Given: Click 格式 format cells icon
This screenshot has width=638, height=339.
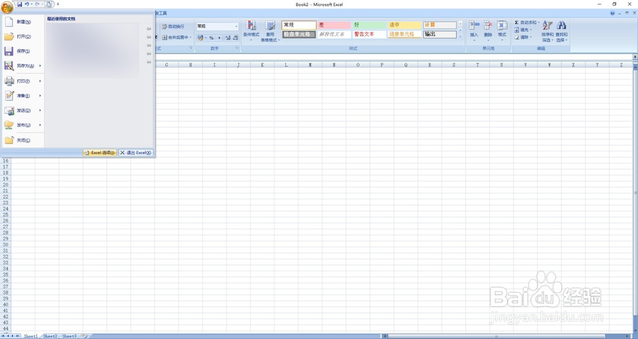Looking at the screenshot, I should [503, 31].
